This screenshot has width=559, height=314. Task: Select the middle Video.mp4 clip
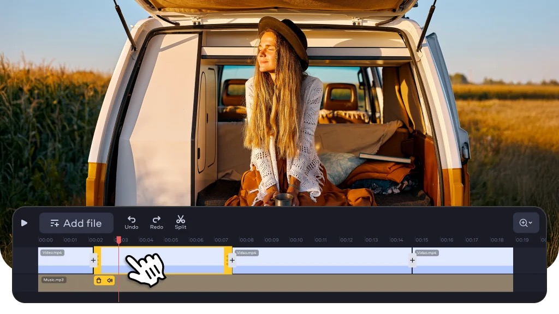tap(322, 261)
